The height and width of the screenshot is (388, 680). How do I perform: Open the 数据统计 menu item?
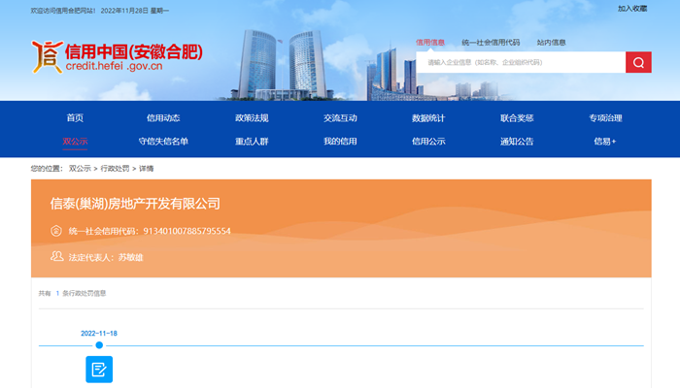[x=428, y=118]
